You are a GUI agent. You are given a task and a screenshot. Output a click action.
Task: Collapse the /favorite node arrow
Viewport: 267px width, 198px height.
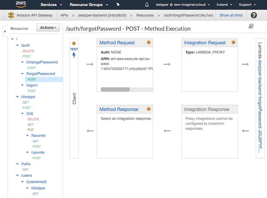click(x=27, y=135)
